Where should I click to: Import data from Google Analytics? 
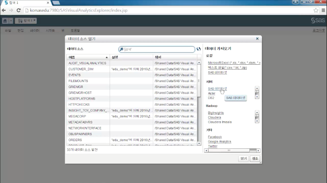click(x=220, y=142)
